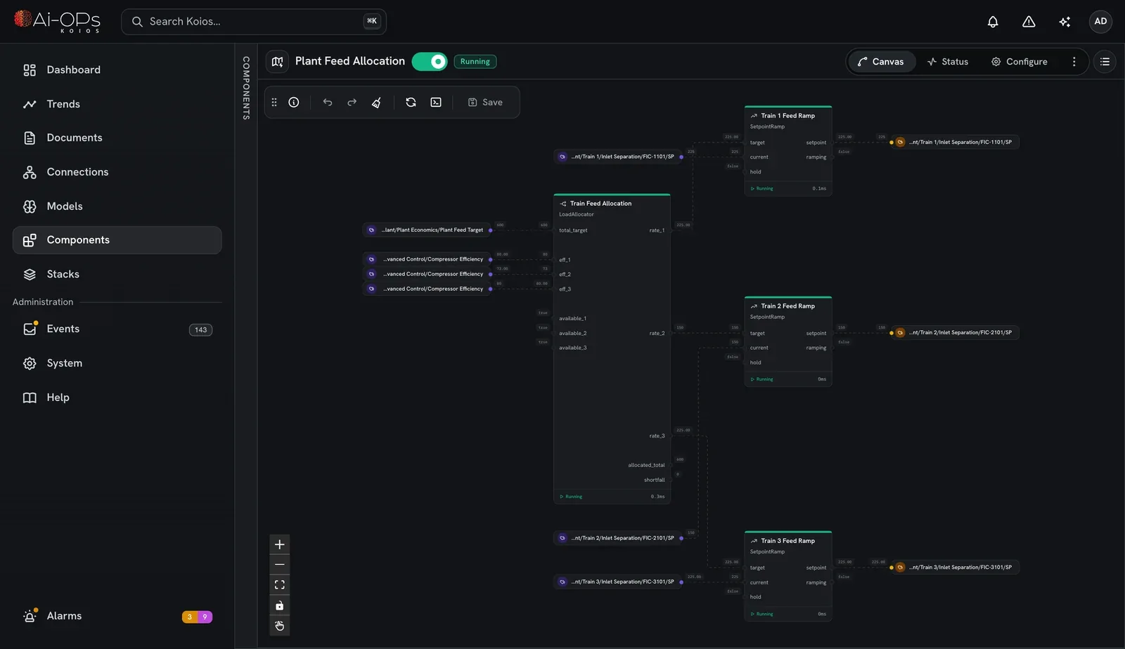
Task: Open Stacks in the sidebar
Action: click(117, 274)
